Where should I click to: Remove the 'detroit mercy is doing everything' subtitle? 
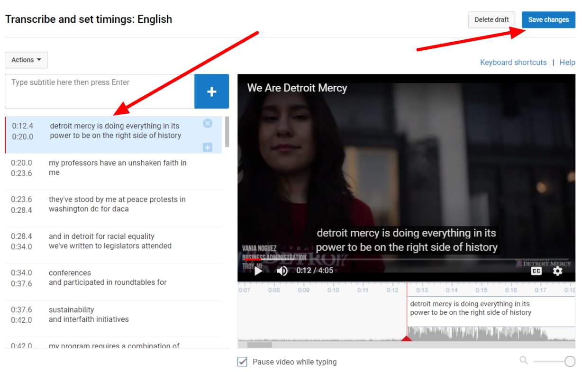[208, 123]
